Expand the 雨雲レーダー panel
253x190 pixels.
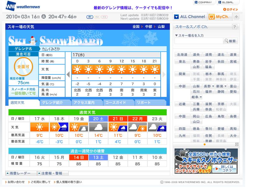click(x=21, y=173)
